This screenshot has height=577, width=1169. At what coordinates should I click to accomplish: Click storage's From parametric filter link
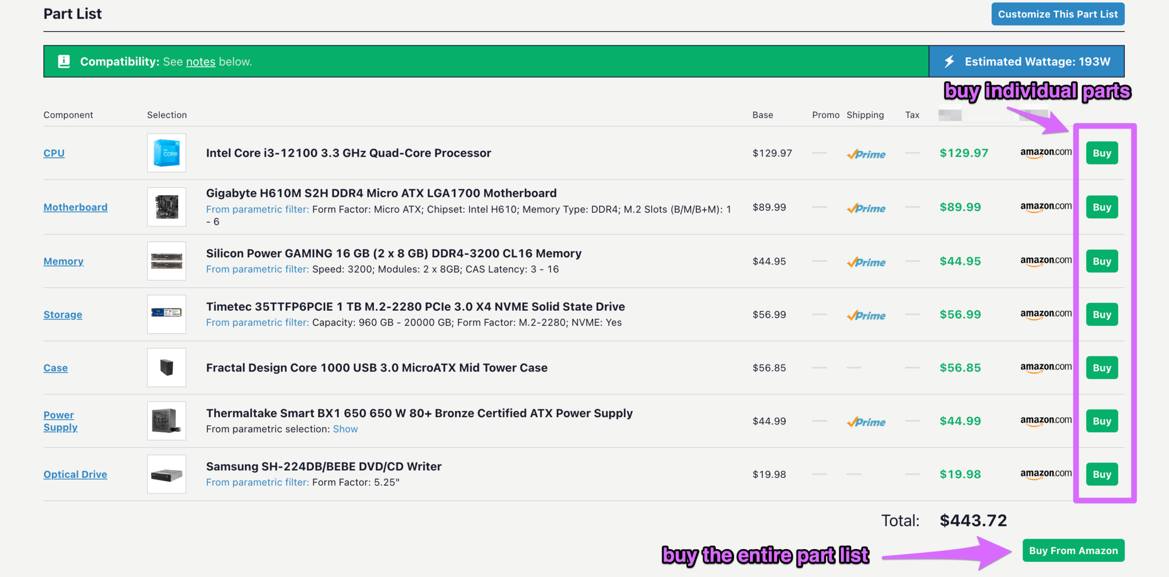coord(258,323)
